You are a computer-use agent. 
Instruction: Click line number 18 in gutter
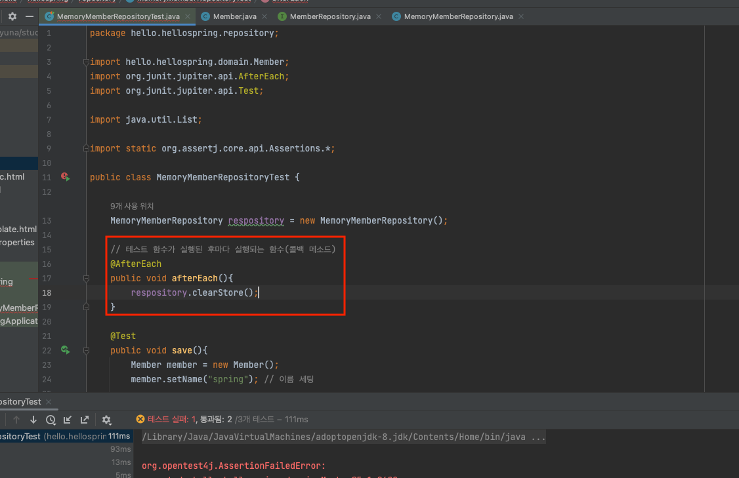[x=47, y=293]
